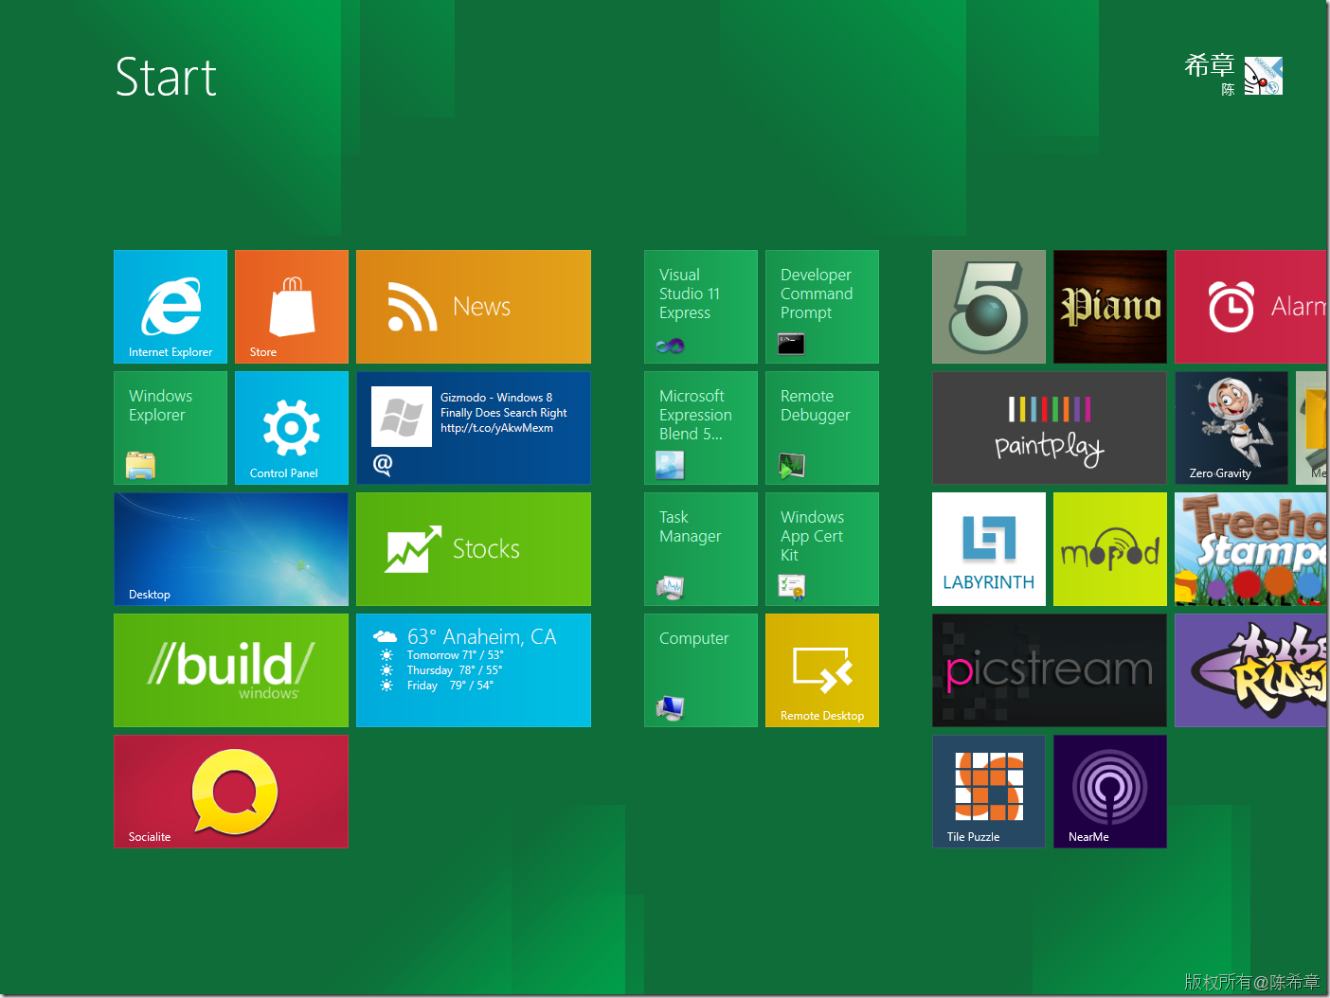Open Task Manager tile

coord(701,549)
